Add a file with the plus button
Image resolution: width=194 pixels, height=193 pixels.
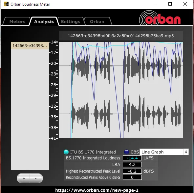[x=24, y=179]
